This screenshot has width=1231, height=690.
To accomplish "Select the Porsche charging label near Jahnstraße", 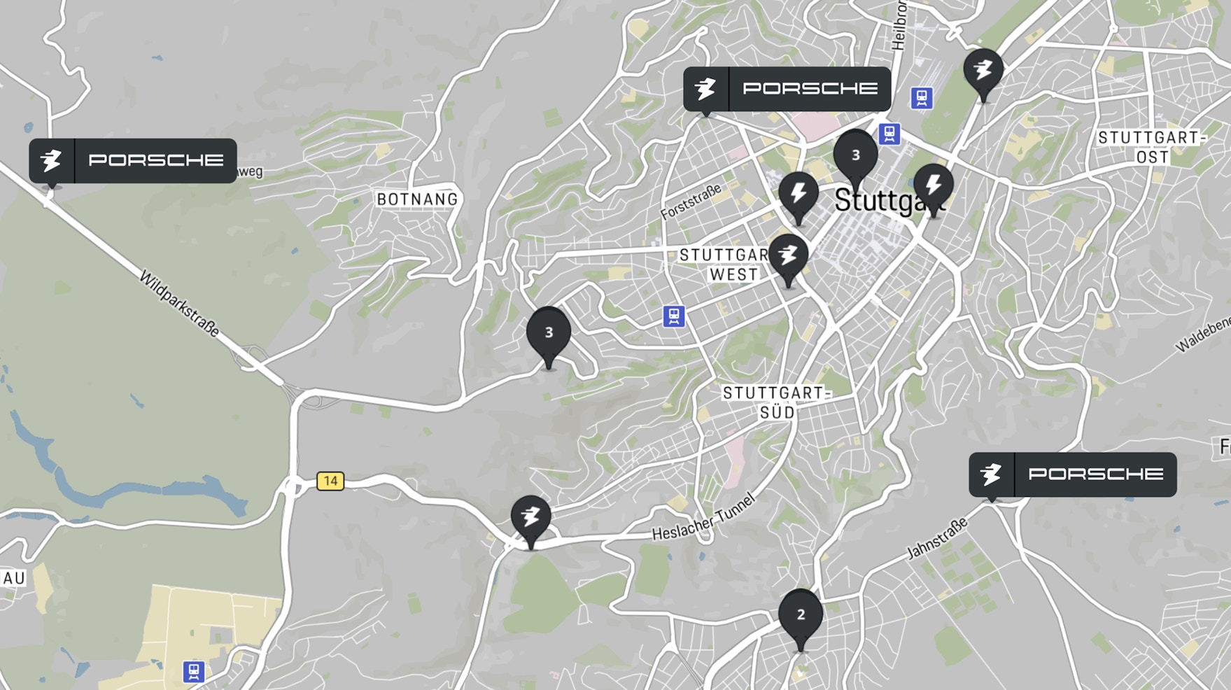I will point(1073,474).
